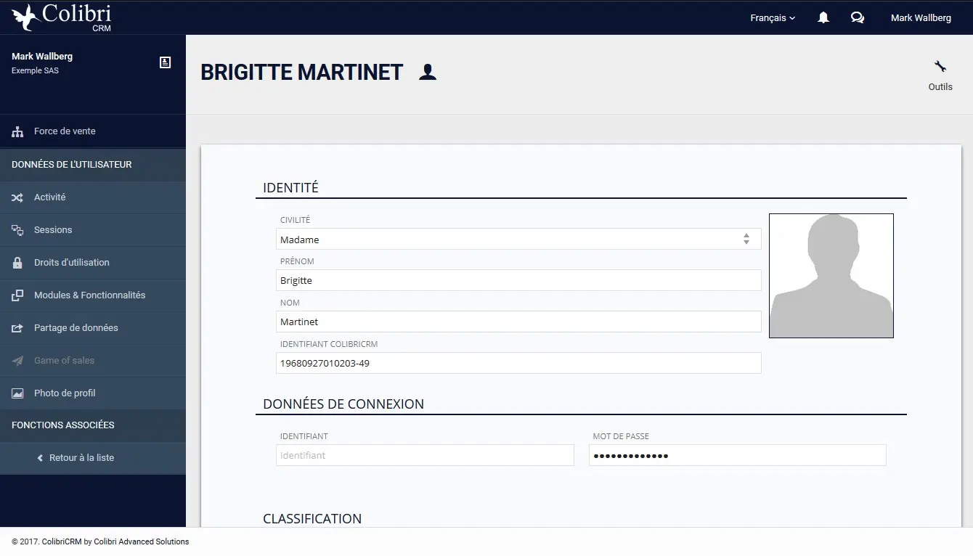This screenshot has width=973, height=556.
Task: Open the chat messages icon
Action: 858,17
